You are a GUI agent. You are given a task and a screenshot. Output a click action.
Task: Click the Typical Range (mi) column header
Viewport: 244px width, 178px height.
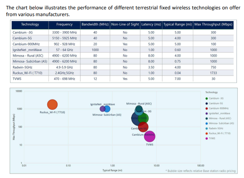click(177, 24)
